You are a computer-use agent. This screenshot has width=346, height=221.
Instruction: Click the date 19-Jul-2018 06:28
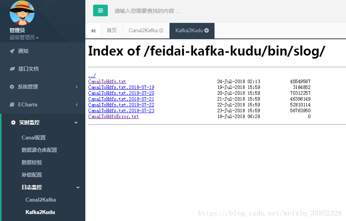pyautogui.click(x=239, y=117)
